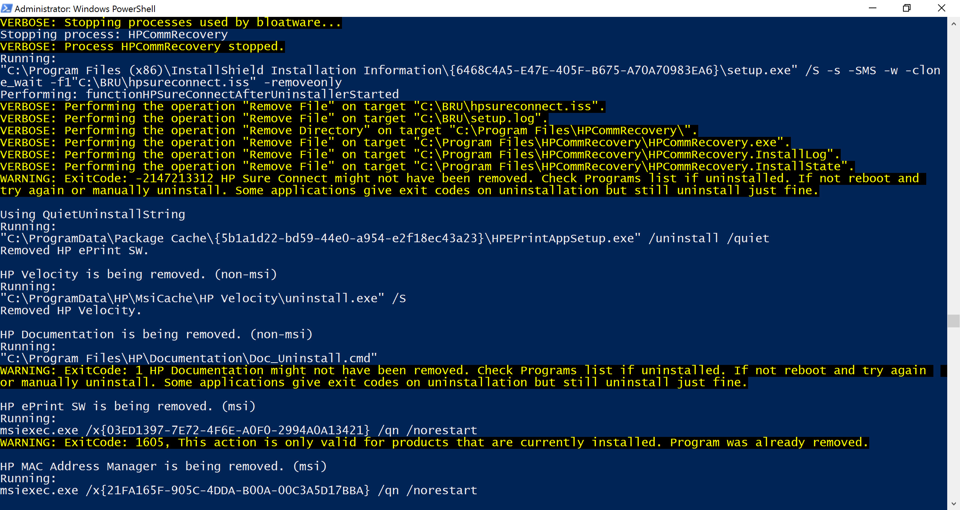Screen dimensions: 960x510
Task: Click the PowerShell icon in title bar
Action: tap(7, 8)
